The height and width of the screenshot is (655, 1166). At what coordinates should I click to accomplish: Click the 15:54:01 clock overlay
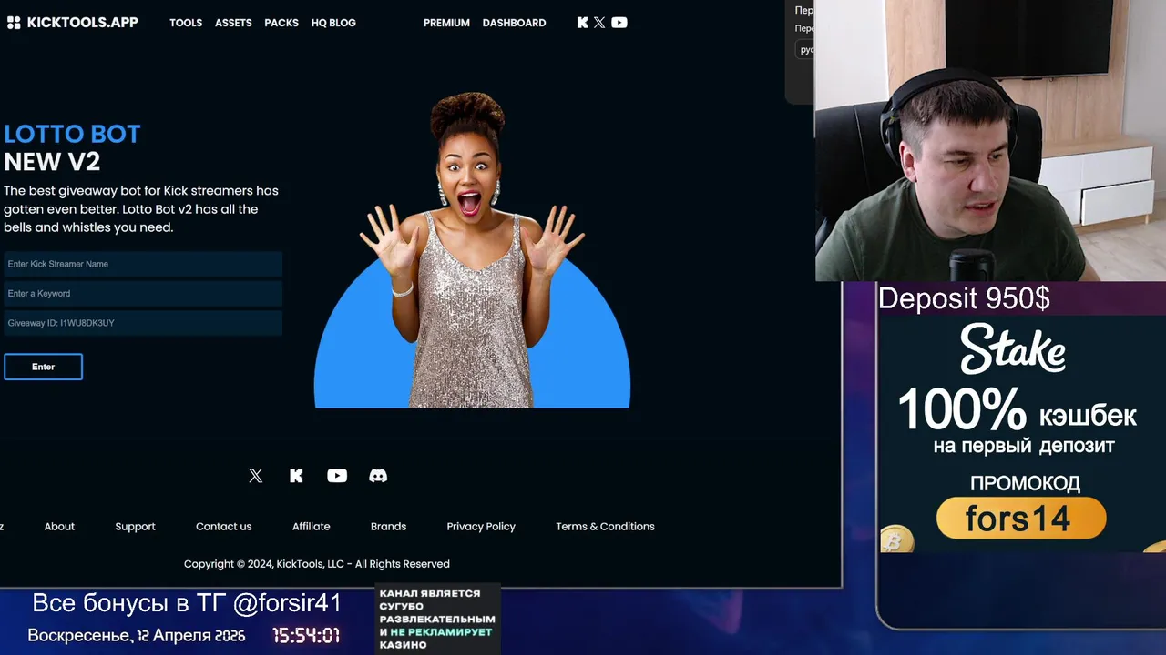[306, 636]
